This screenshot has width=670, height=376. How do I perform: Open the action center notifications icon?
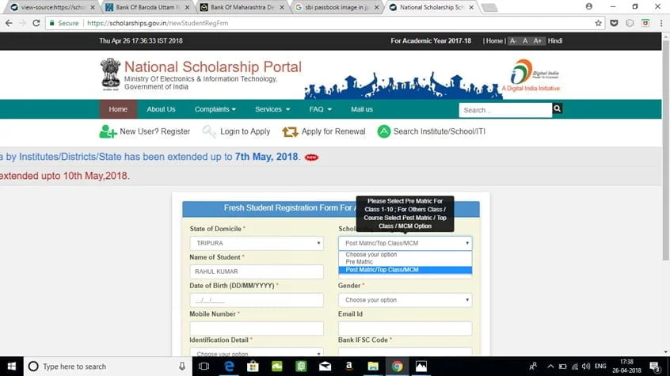(654, 367)
